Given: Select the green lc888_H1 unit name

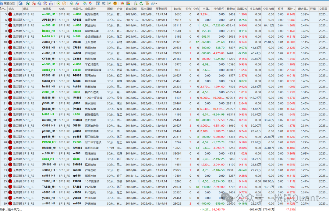Looking at the screenshot, I should (48, 114).
